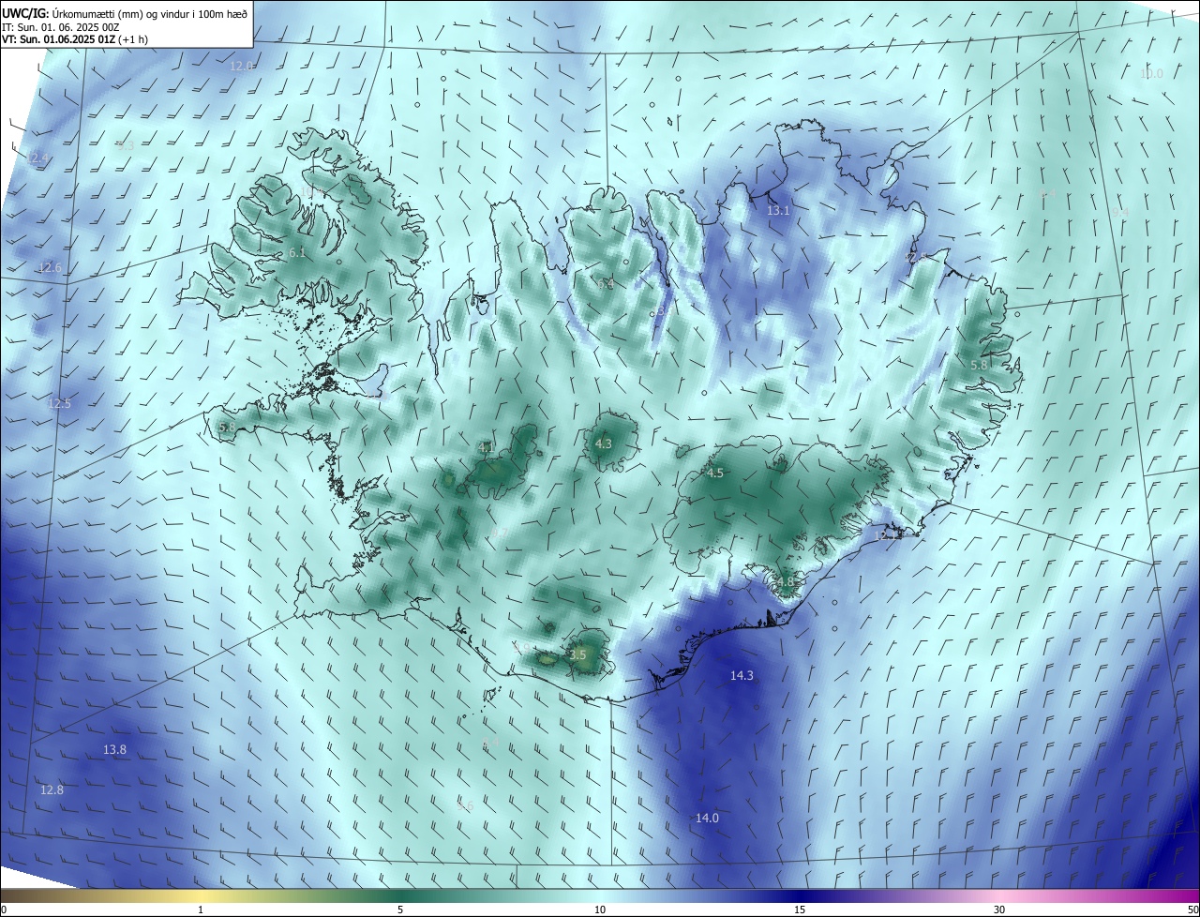The width and height of the screenshot is (1200, 917).
Task: Click the 4.1 value over Langjökull glacier
Action: point(486,447)
